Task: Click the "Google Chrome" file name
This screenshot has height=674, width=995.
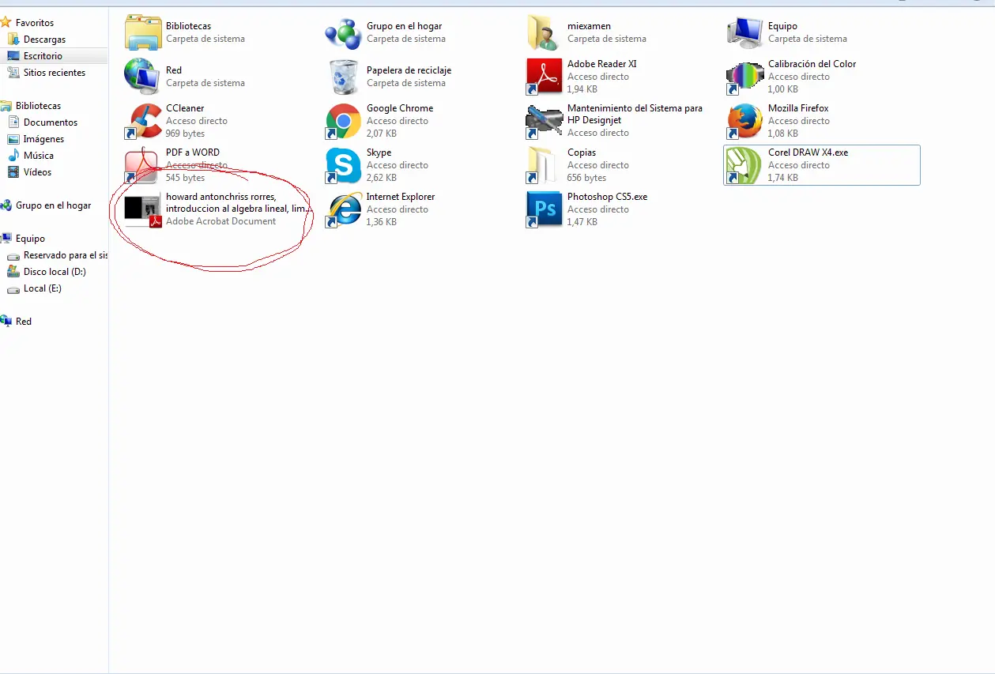Action: coord(400,108)
